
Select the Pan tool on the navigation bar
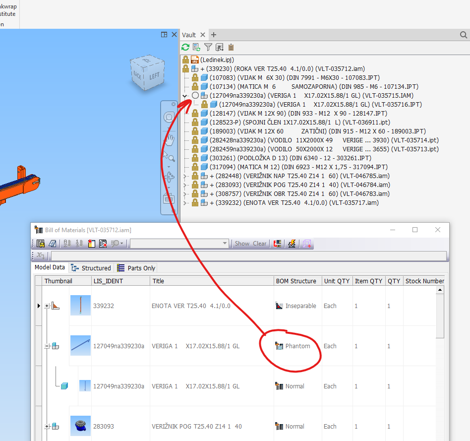click(x=169, y=139)
